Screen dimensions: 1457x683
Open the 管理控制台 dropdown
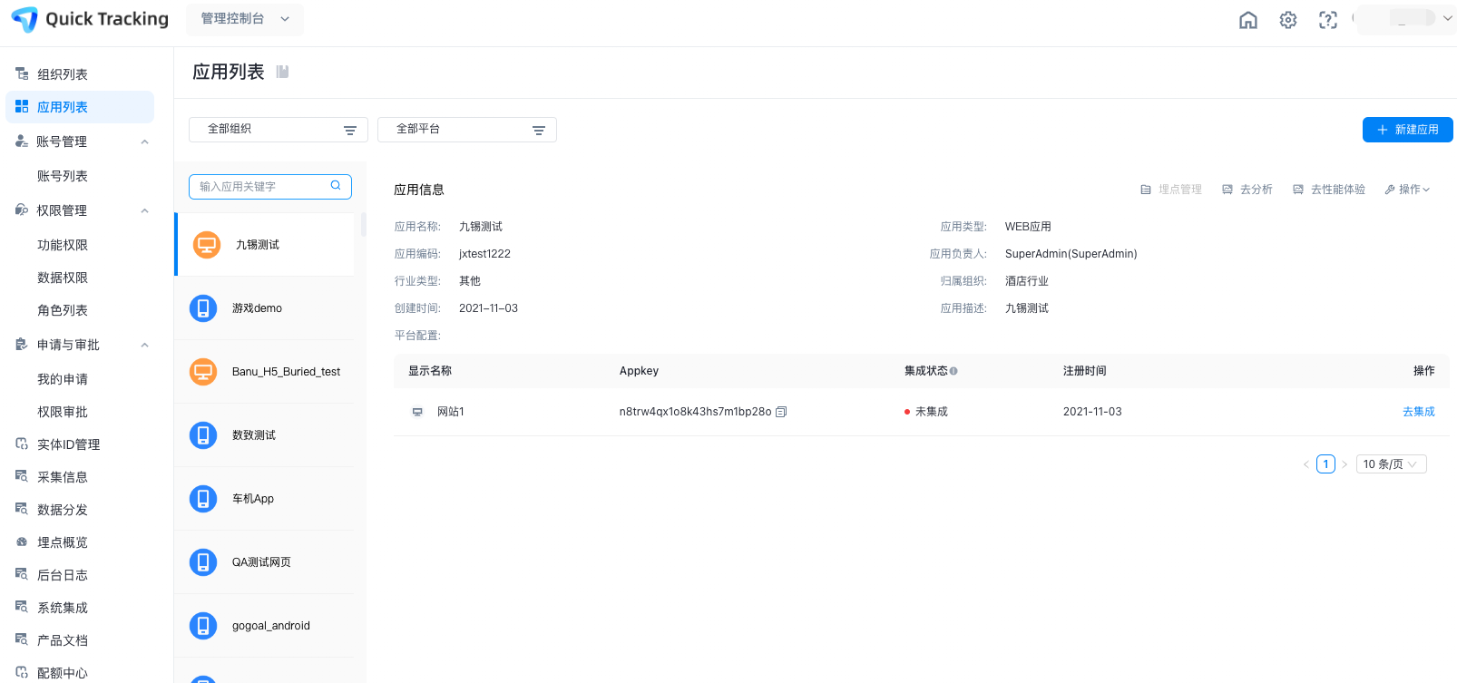tap(245, 19)
